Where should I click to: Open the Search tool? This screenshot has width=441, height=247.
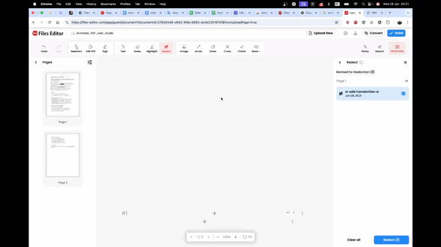379,48
